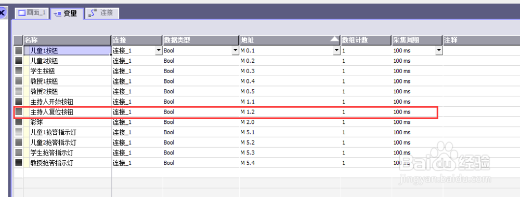Screen dimensions: 520x197
Task: Select the 儿童2按钮 name cell
Action: [x=67, y=61]
